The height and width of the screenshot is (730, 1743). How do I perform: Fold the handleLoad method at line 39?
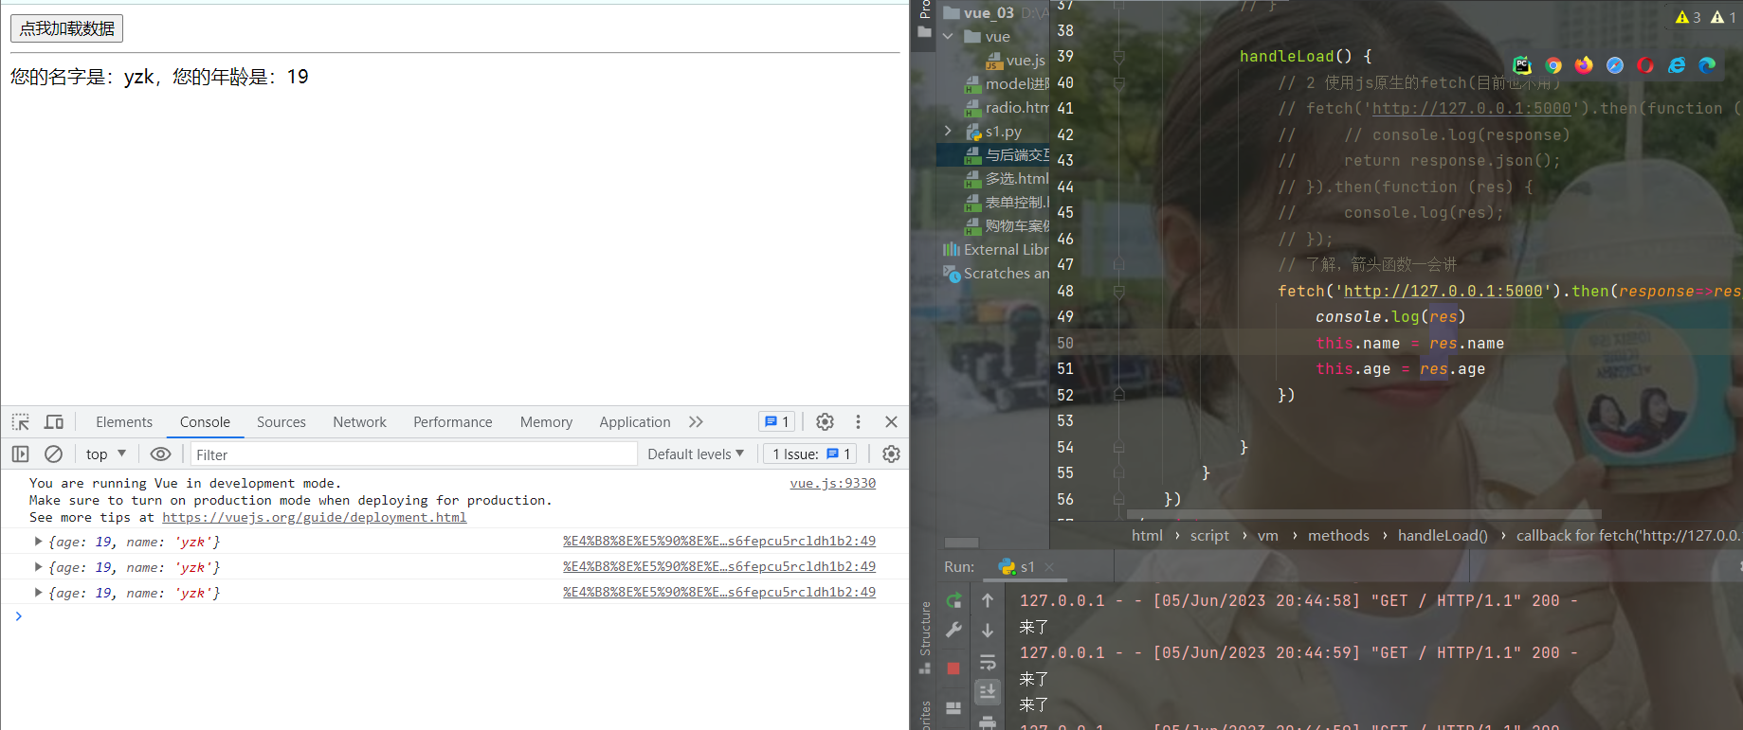pyautogui.click(x=1119, y=57)
